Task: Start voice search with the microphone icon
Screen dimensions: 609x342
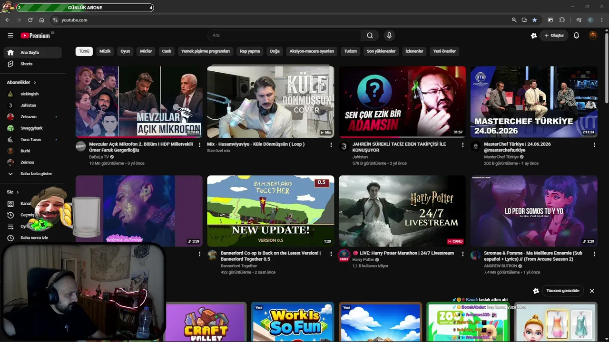Action: [389, 36]
